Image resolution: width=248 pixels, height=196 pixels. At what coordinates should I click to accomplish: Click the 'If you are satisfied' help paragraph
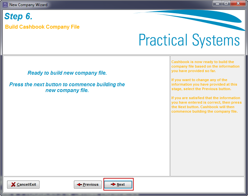(x=207, y=105)
